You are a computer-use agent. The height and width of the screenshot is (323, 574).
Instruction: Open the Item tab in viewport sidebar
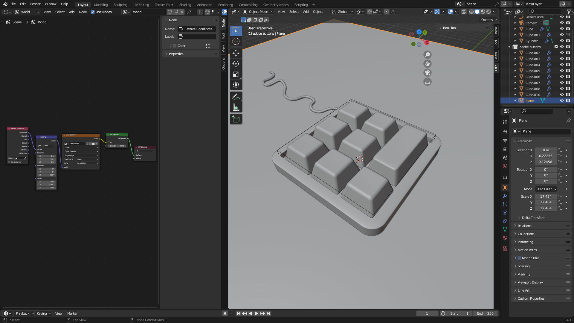[x=496, y=30]
